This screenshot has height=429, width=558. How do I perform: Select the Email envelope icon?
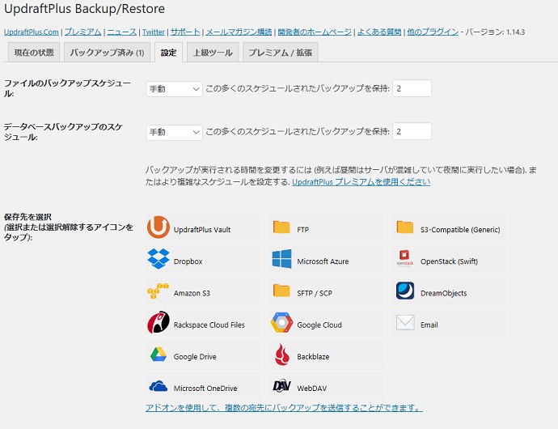pos(405,322)
